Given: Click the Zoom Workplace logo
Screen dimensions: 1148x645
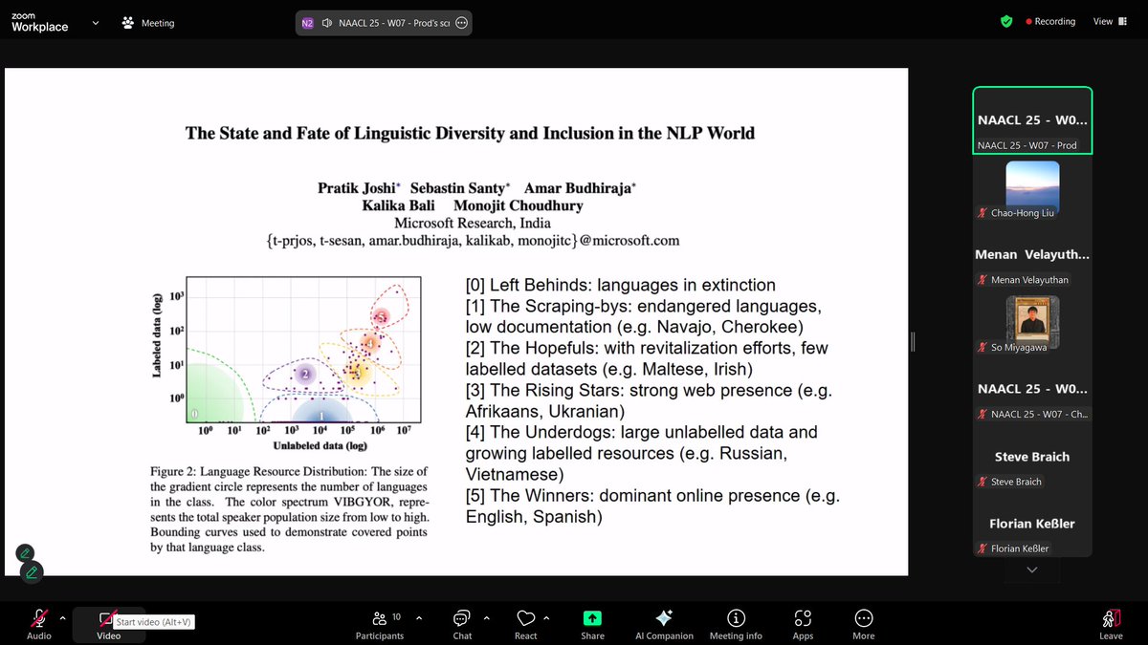Looking at the screenshot, I should (39, 21).
